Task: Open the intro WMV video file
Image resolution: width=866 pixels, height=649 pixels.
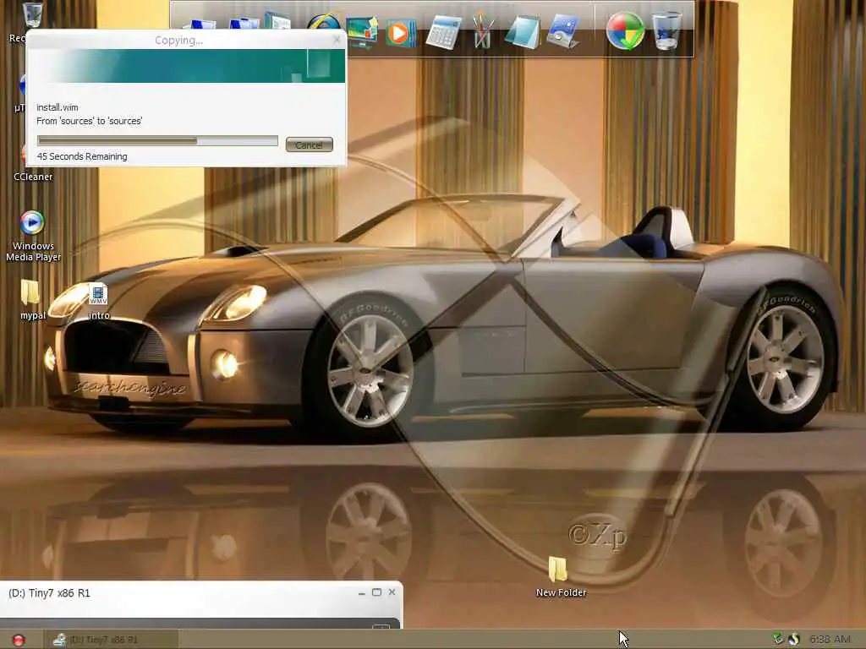Action: pyautogui.click(x=98, y=301)
